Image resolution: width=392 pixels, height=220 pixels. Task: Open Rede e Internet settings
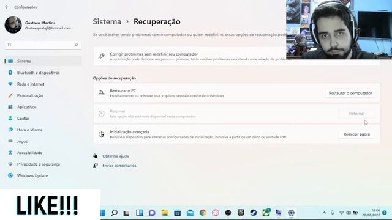pyautogui.click(x=43, y=84)
